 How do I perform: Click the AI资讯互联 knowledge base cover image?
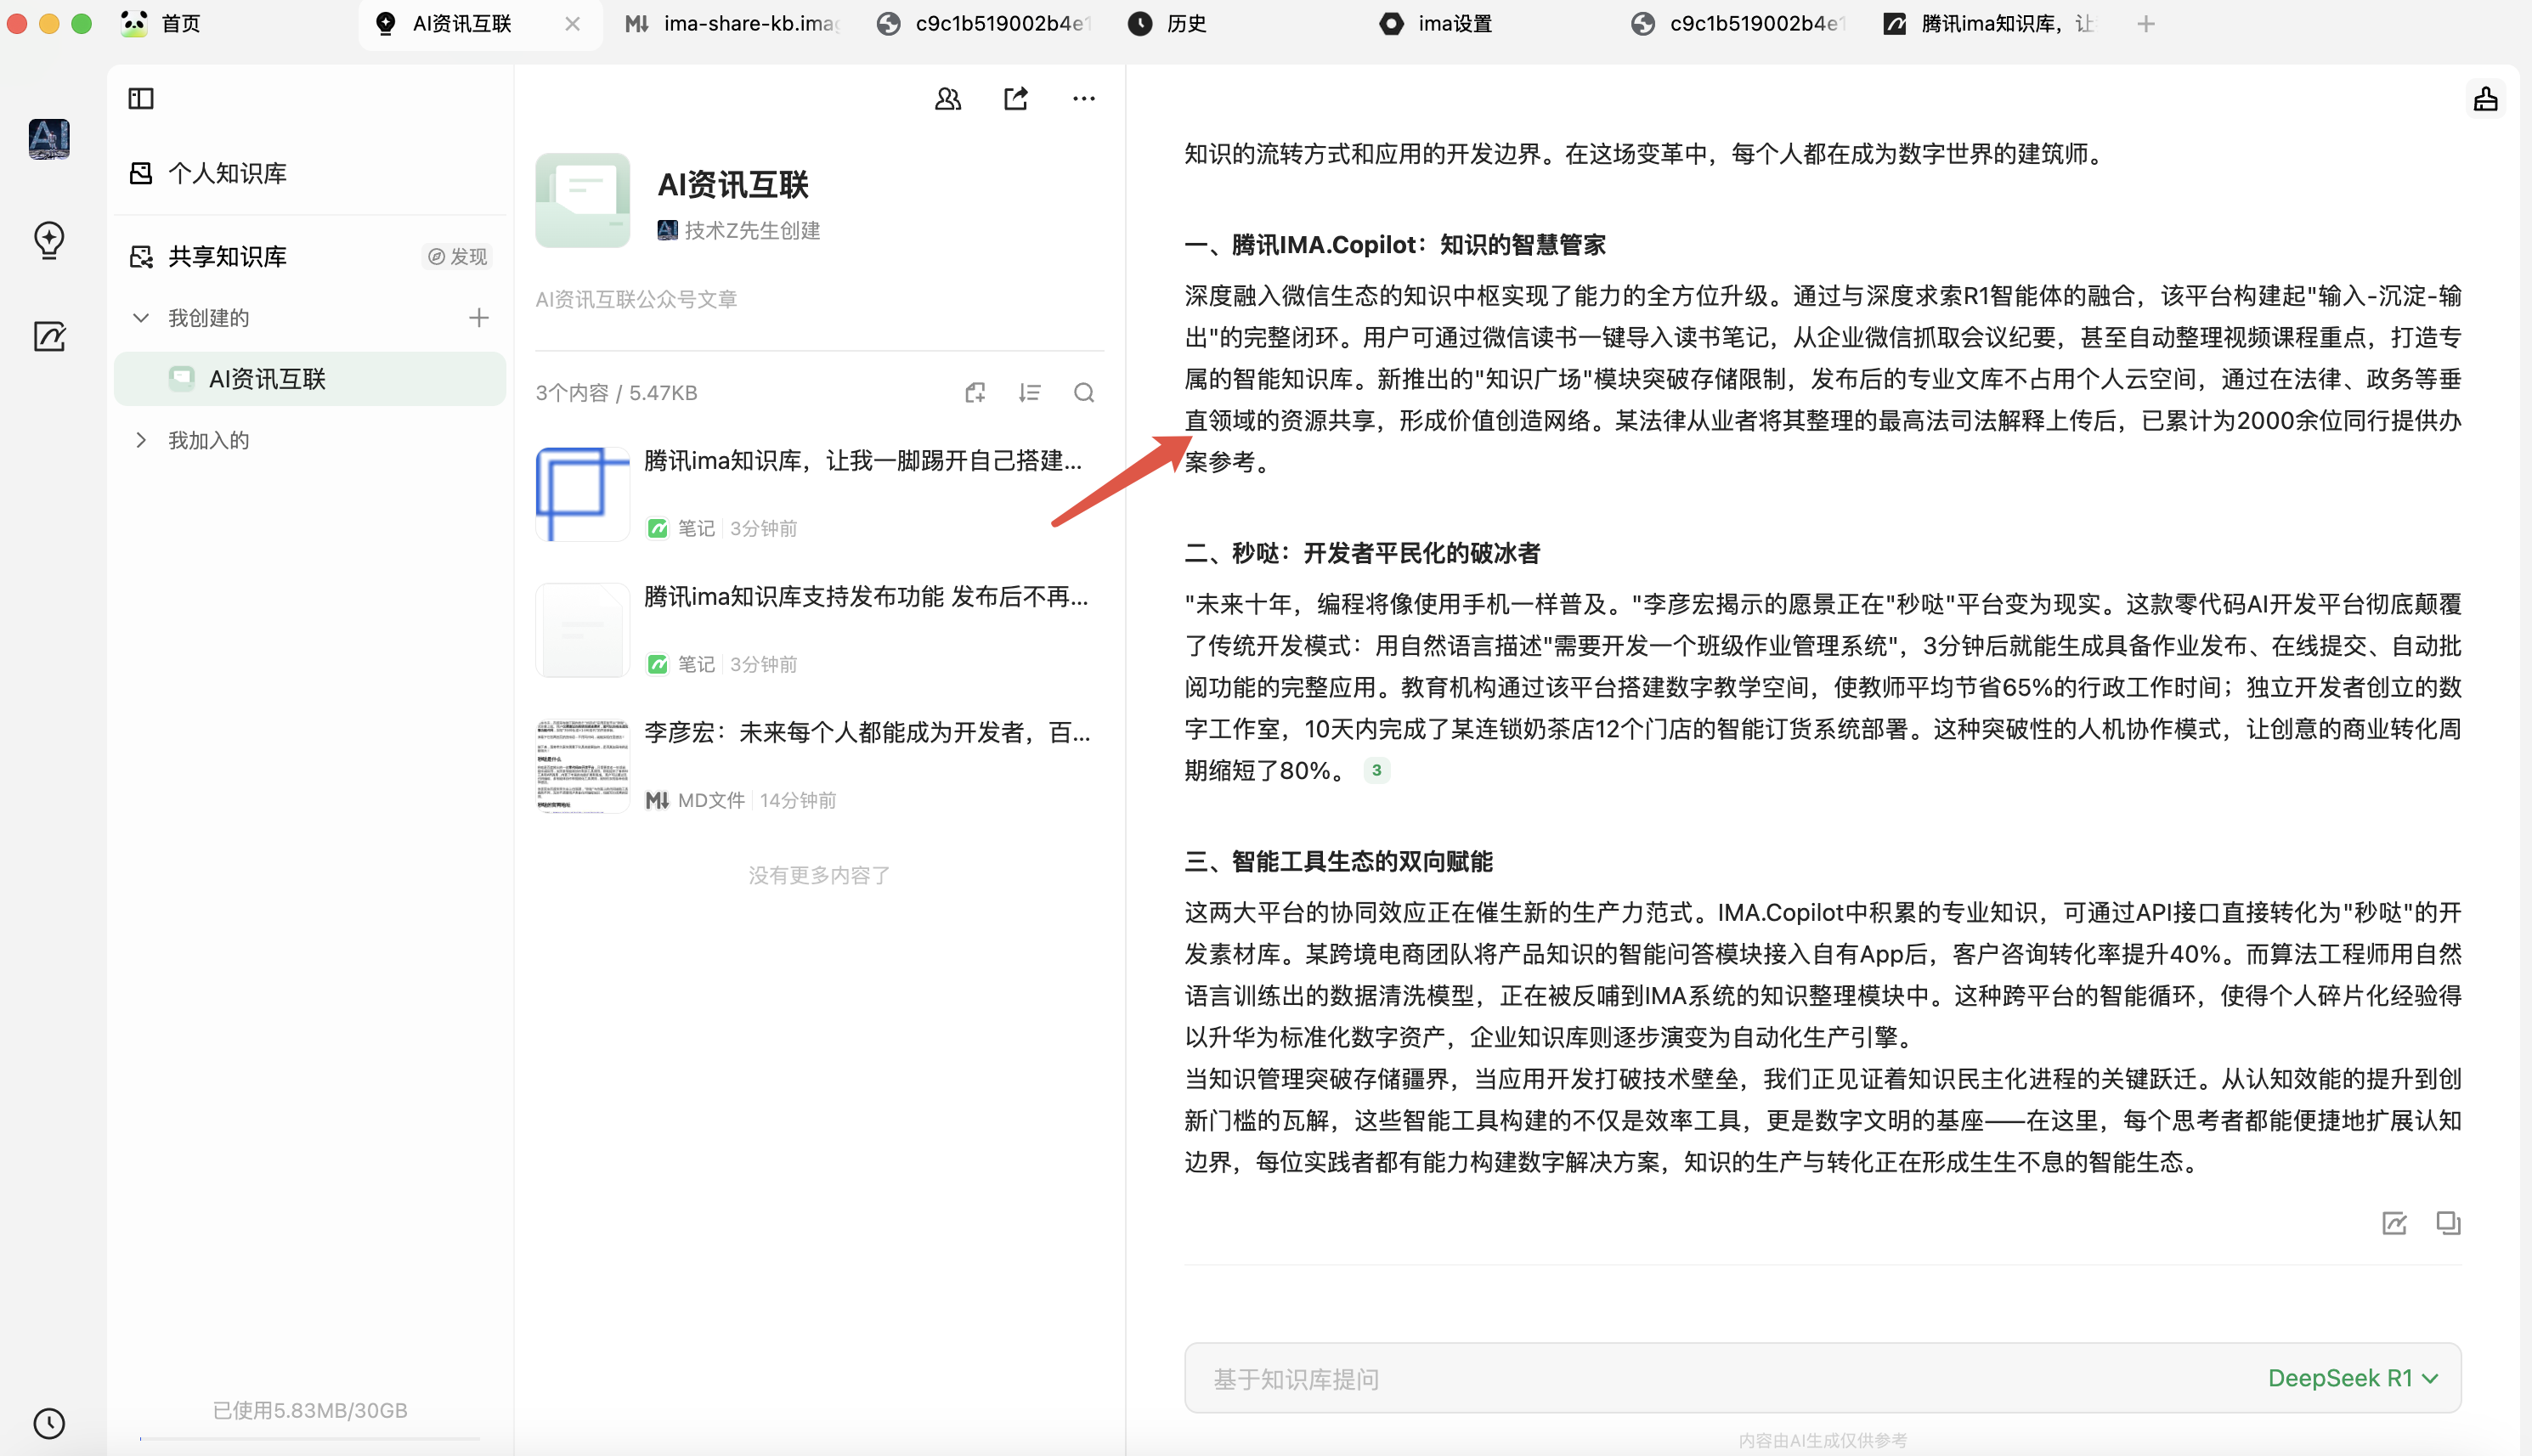(x=582, y=200)
